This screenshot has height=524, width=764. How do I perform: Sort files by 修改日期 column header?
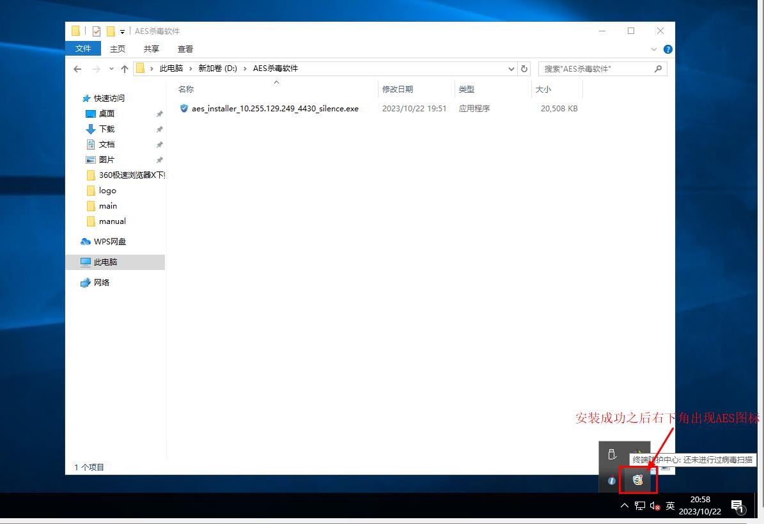[x=398, y=90]
